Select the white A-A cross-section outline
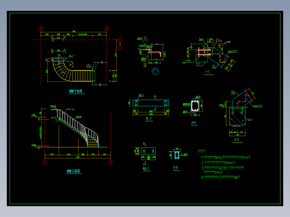The width and height of the screenshot is (290, 217). pyautogui.click(x=195, y=106)
